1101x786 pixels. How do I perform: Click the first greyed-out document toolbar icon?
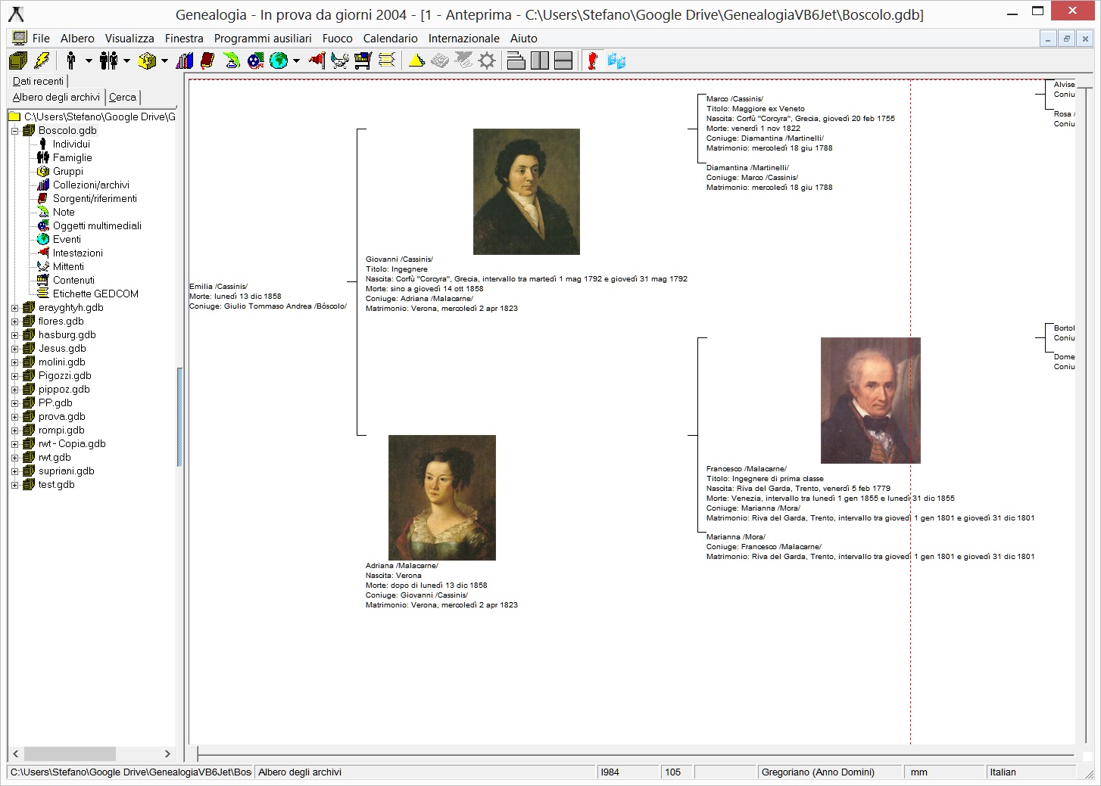click(x=440, y=61)
